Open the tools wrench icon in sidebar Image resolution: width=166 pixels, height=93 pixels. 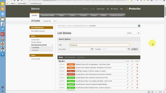tap(3, 55)
